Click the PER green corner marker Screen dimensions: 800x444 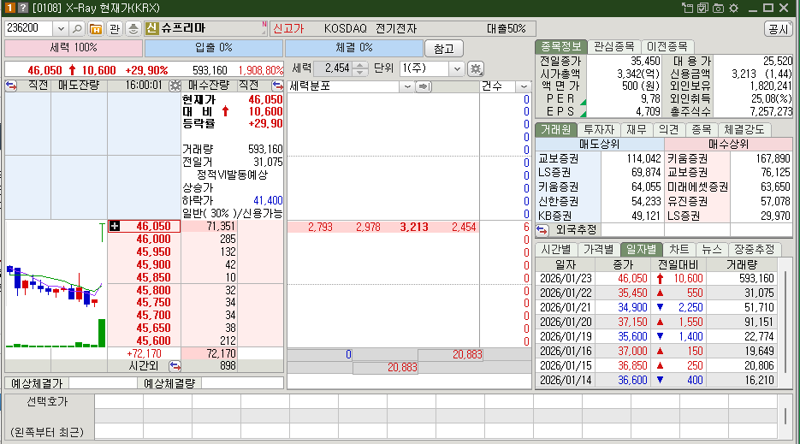(584, 102)
